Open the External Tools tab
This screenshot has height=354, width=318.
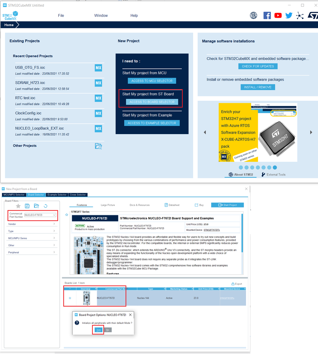pyautogui.click(x=273, y=175)
